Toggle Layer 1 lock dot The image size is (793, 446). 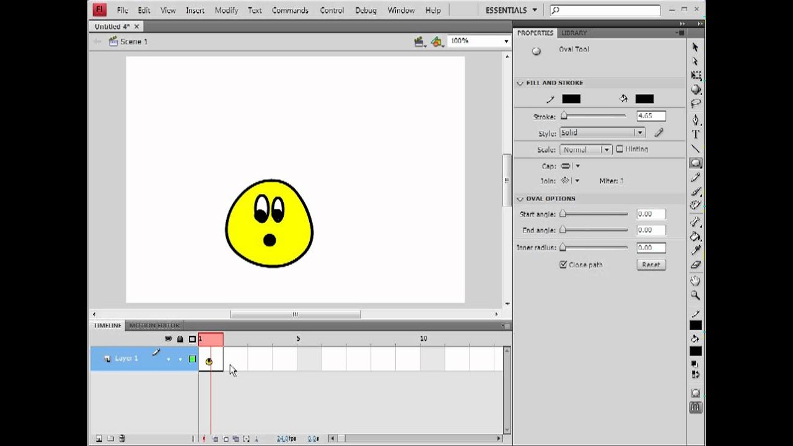pos(180,359)
